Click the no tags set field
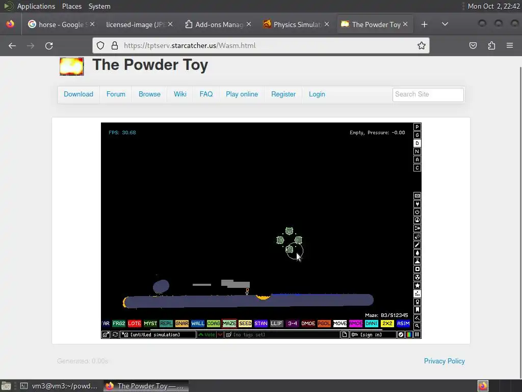Viewport: 522px width, 392px height. coord(282,335)
